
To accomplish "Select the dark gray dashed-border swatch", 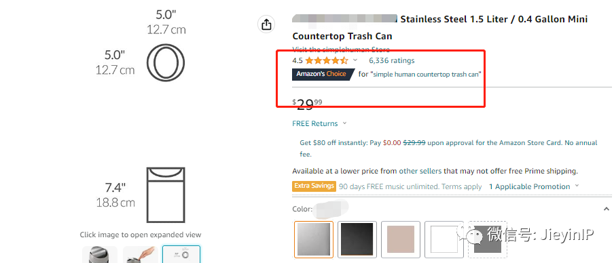I will pyautogui.click(x=488, y=239).
